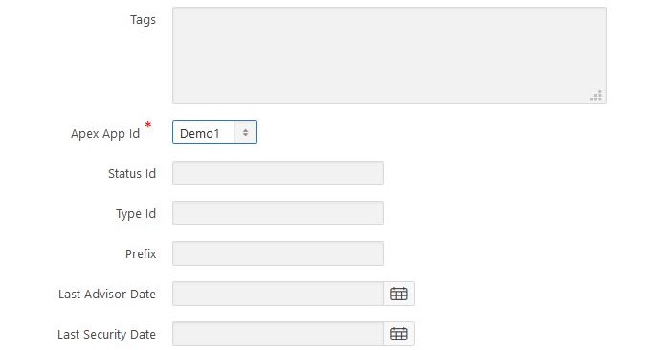This screenshot has width=668, height=350.
Task: Focus the Type Id text field
Action: (278, 213)
